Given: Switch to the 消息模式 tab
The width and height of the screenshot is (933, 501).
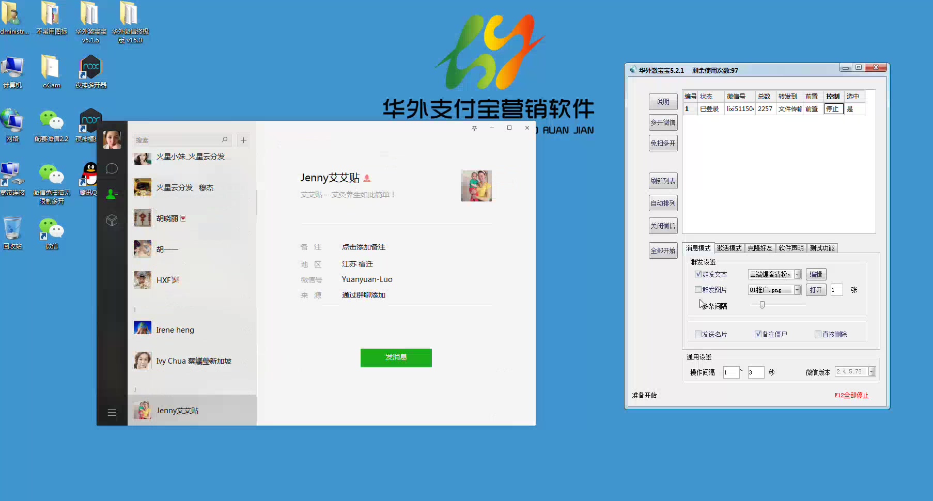Looking at the screenshot, I should pos(698,248).
